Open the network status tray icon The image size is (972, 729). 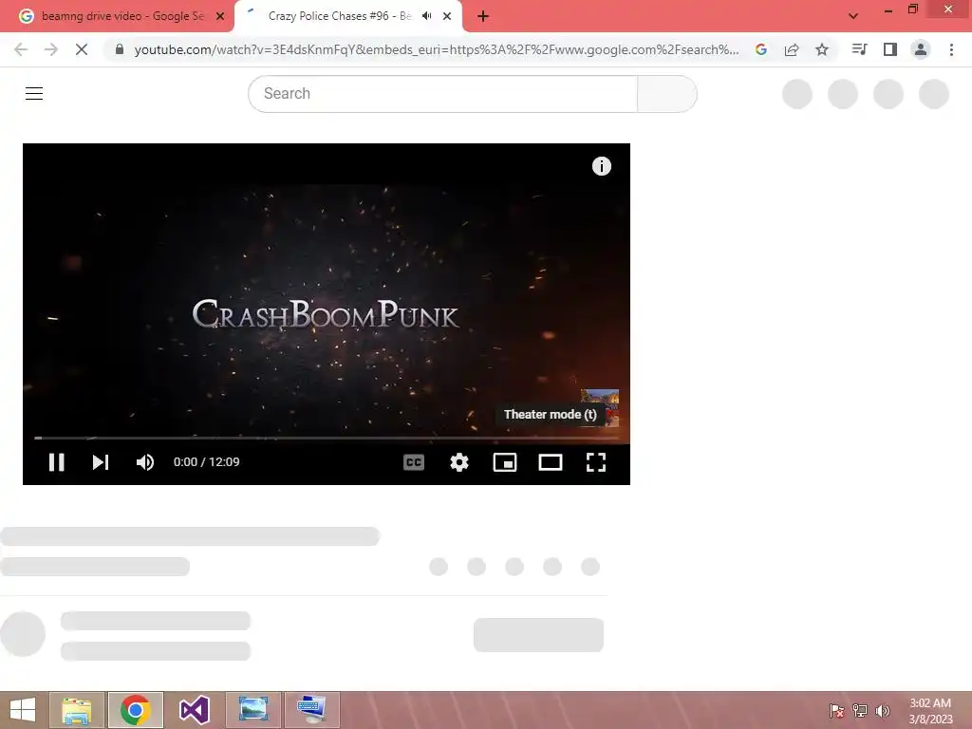(860, 711)
